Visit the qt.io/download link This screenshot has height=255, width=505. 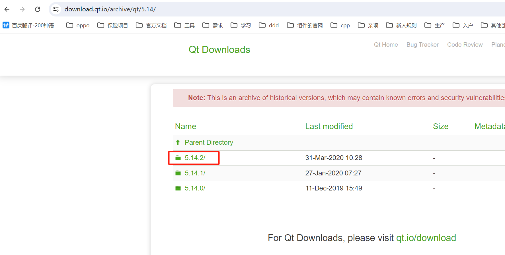coord(426,238)
